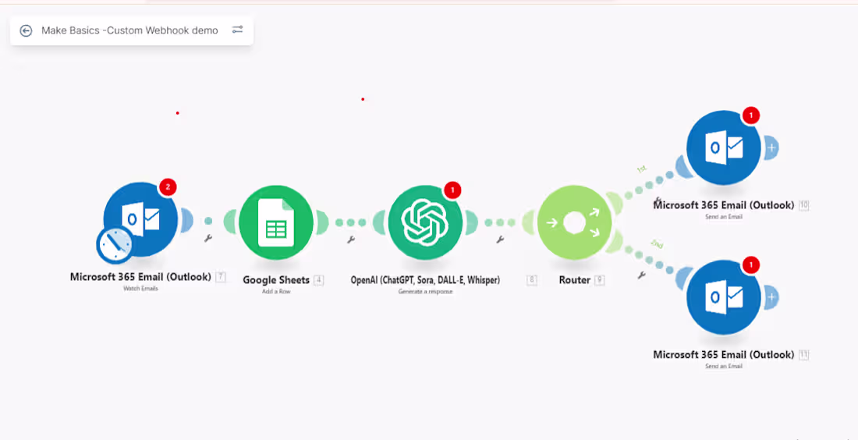Click dotted connector between OpenAI and Router
858x440 pixels.
click(499, 222)
